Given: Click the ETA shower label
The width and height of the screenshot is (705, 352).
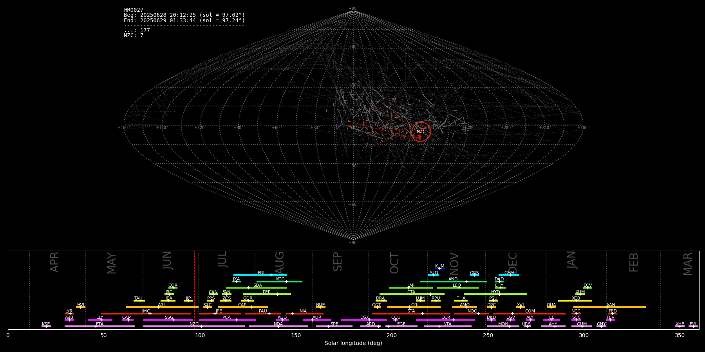Looking at the screenshot, I should (x=100, y=324).
